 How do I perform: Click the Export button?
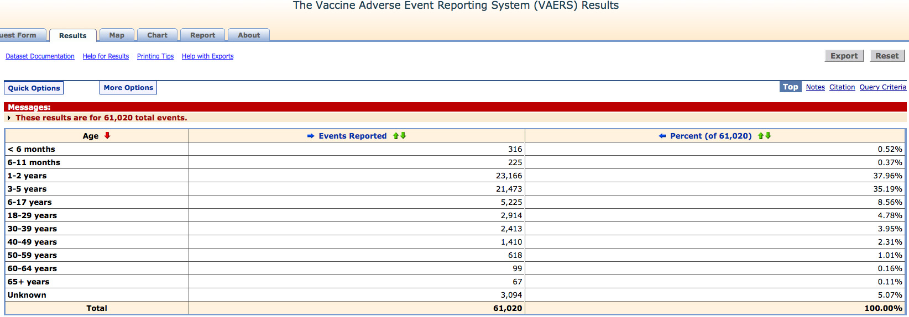[844, 56]
